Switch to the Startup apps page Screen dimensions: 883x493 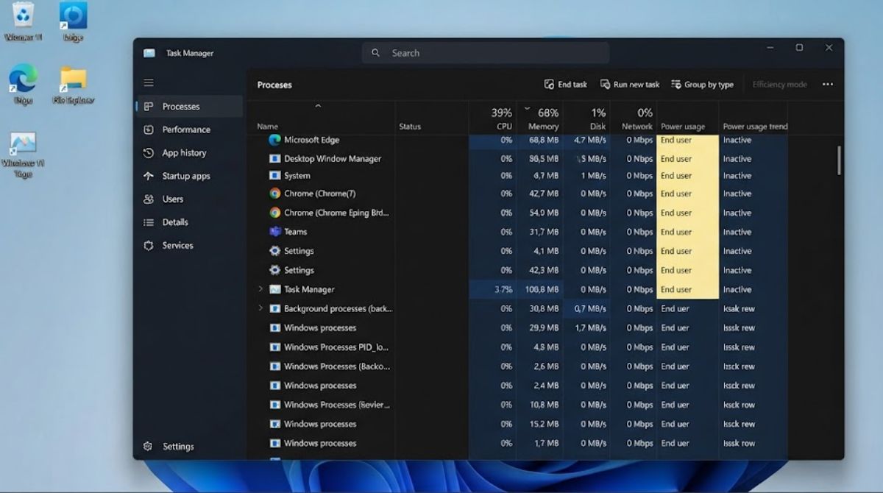point(189,177)
